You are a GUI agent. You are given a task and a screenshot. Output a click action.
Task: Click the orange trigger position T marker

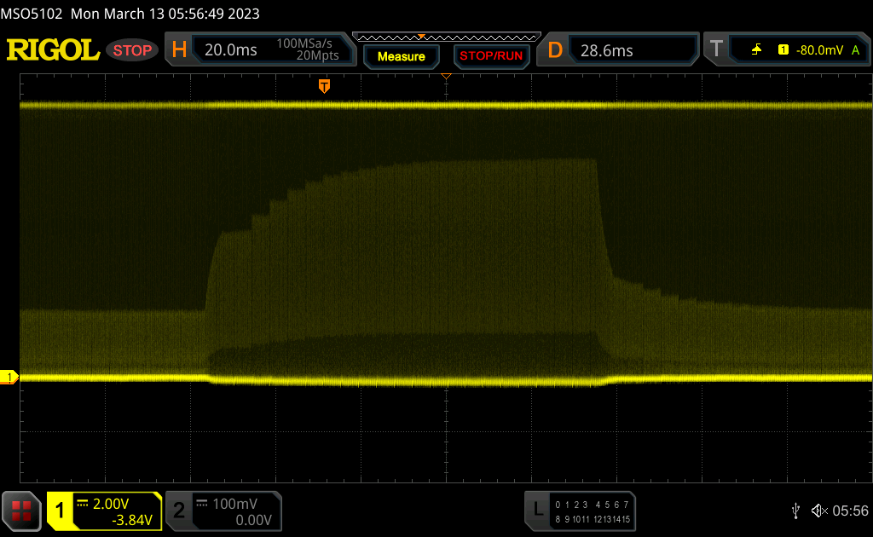(324, 86)
